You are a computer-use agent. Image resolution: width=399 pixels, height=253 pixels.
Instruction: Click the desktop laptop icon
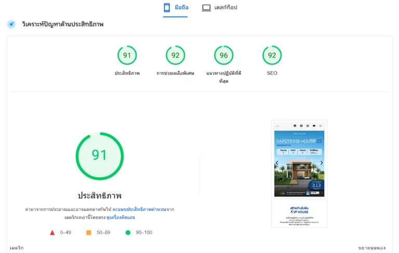(206, 8)
